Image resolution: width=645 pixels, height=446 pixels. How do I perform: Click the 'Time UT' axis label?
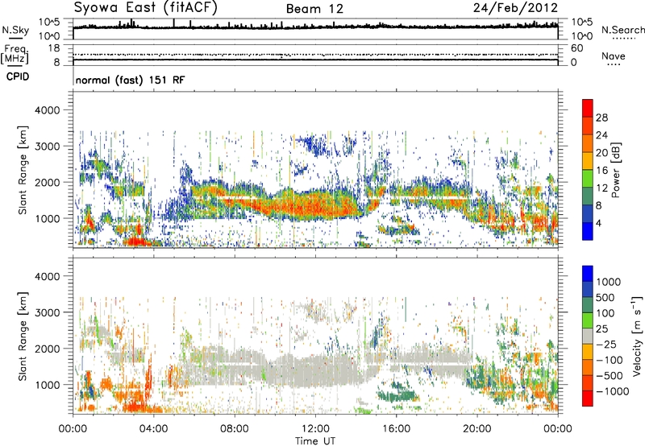click(315, 441)
